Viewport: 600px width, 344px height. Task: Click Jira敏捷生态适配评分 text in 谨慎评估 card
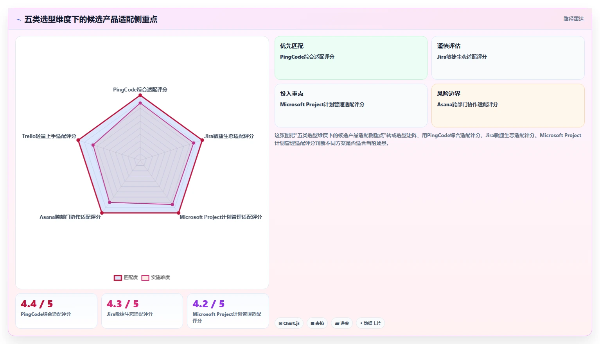[x=462, y=57]
